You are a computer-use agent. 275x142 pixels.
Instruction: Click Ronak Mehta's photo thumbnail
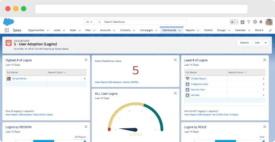(x=9, y=79)
